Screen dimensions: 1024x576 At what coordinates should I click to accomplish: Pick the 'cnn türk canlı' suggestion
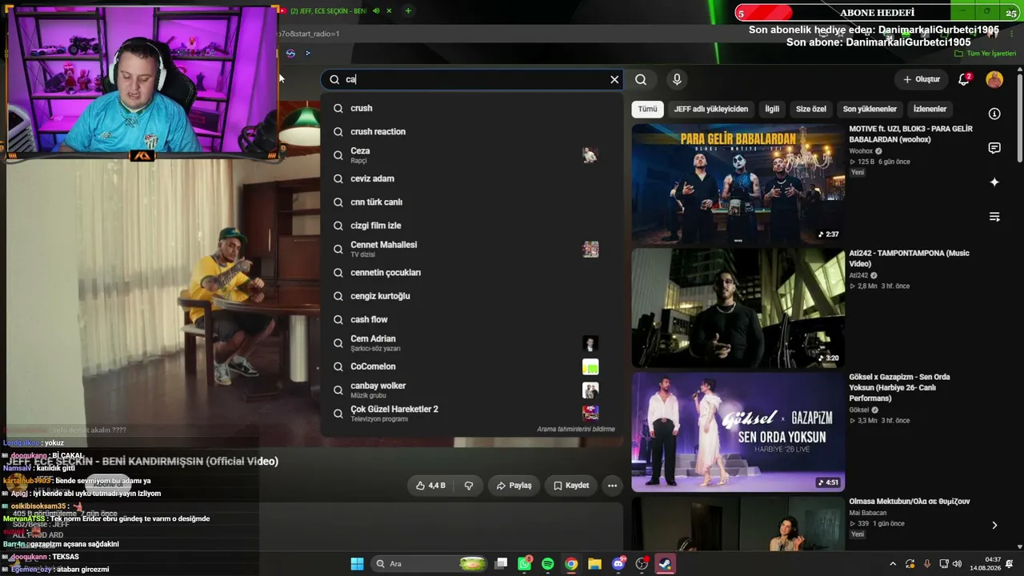[x=471, y=202]
